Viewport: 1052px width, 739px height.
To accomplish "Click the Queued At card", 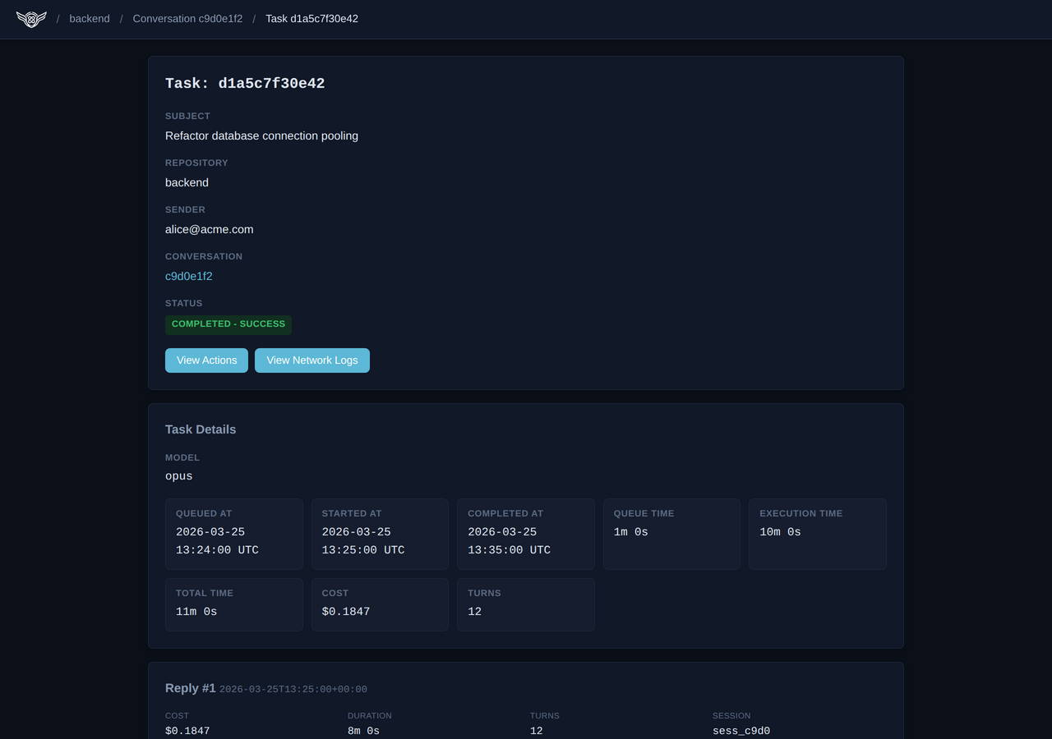I will click(x=233, y=534).
